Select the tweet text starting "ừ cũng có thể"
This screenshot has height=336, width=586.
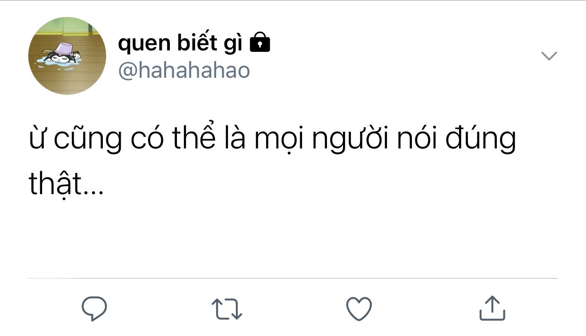click(272, 139)
